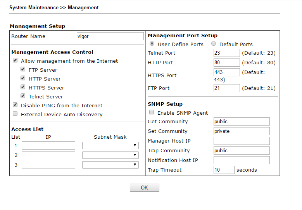The height and width of the screenshot is (210, 302).
Task: Open Subnet Mask dropdown for list 1
Action: click(110, 145)
